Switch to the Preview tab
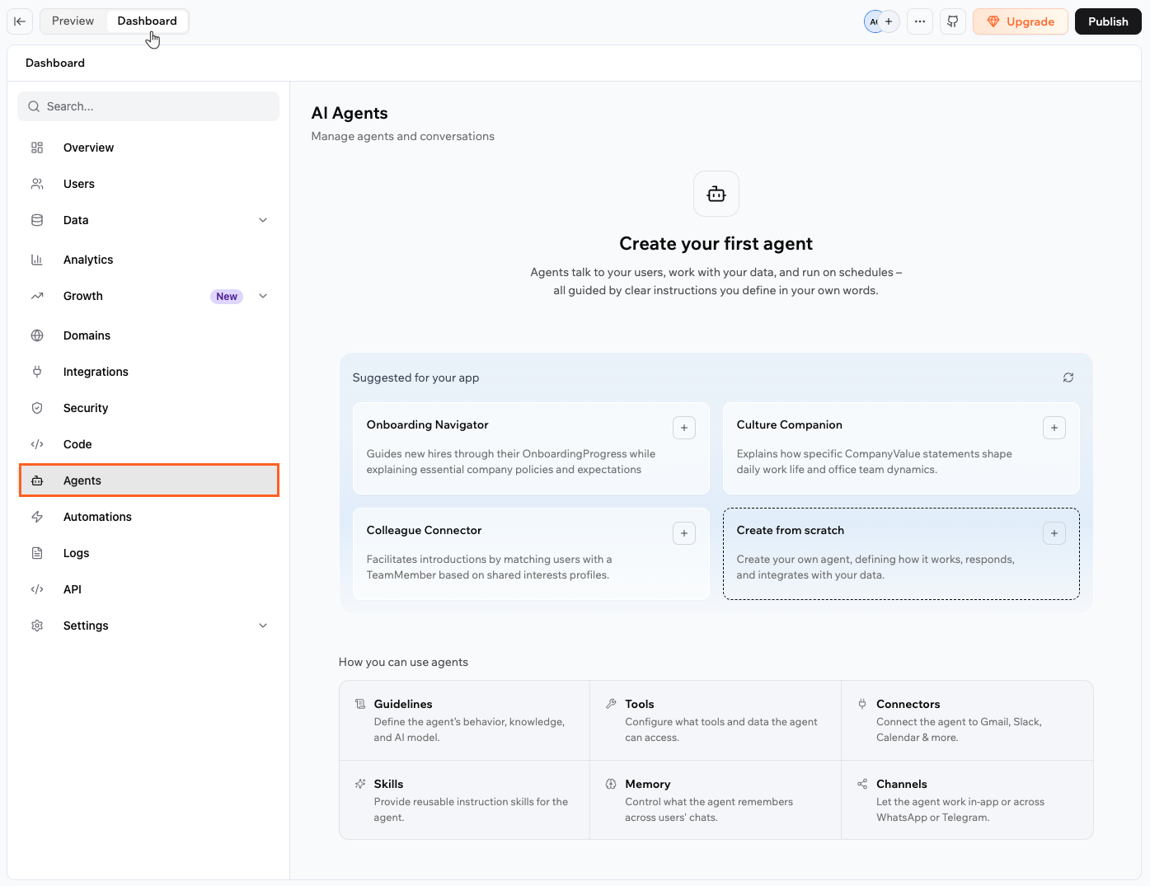Viewport: 1150px width, 886px height. pyautogui.click(x=73, y=21)
